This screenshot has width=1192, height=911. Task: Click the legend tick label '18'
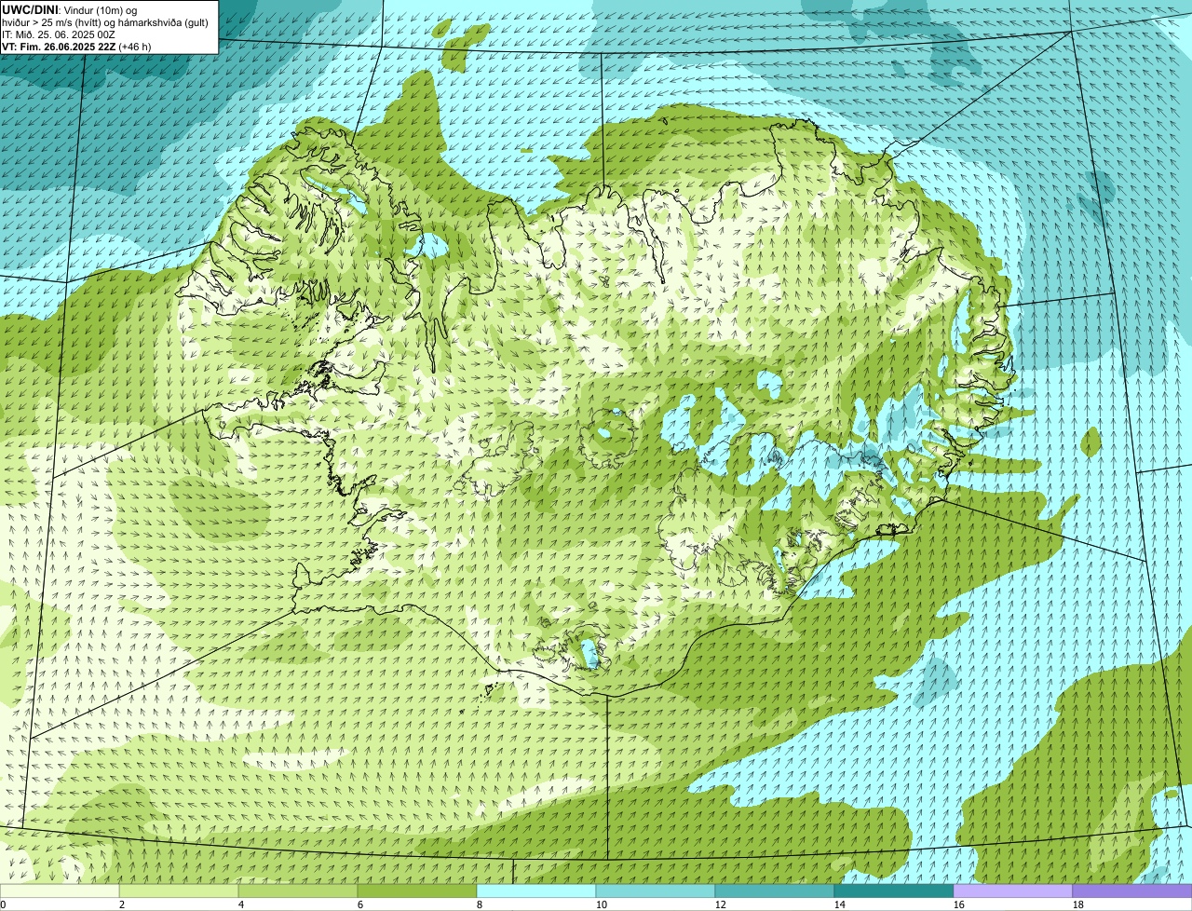coord(1078,904)
